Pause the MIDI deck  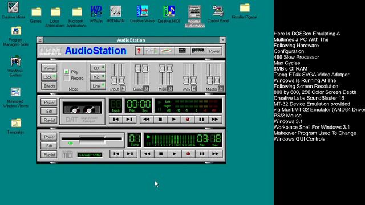(202, 154)
